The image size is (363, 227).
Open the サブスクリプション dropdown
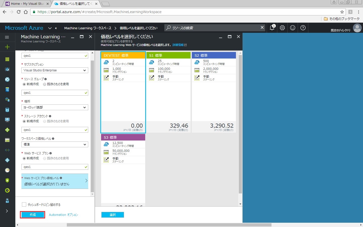tap(55, 70)
